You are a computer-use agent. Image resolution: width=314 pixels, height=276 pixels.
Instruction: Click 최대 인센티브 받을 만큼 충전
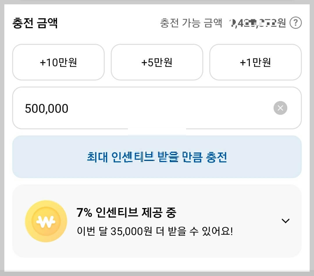(x=157, y=157)
